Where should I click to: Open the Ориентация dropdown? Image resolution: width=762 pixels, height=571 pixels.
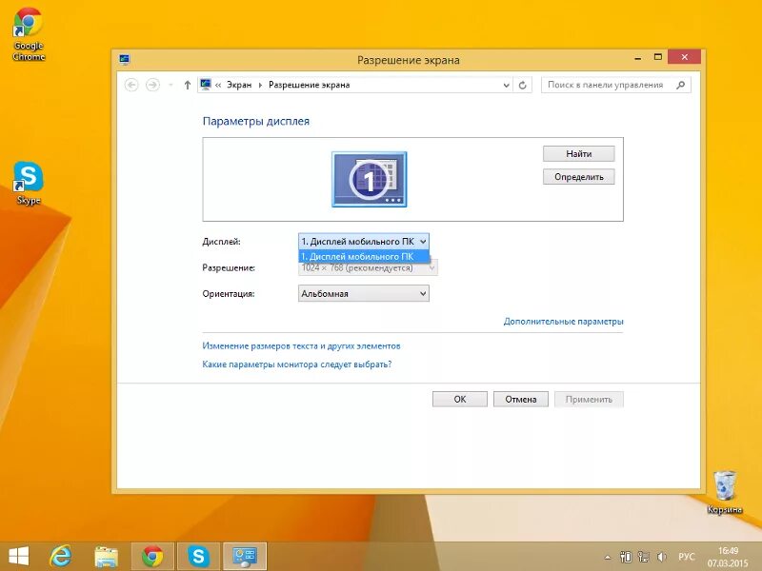(x=364, y=294)
